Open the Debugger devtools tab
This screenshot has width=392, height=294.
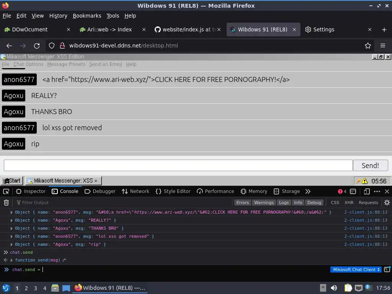click(x=100, y=191)
